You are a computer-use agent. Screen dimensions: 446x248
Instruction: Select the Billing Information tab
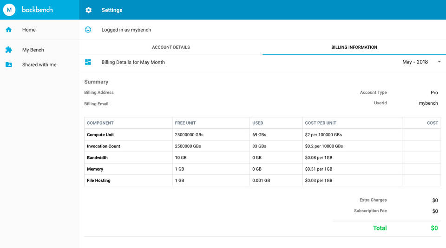pyautogui.click(x=354, y=47)
